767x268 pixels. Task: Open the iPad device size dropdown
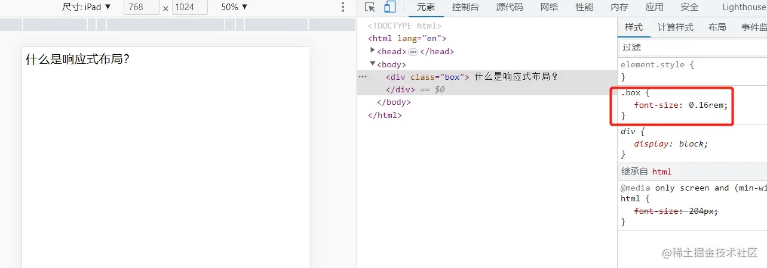pos(87,7)
